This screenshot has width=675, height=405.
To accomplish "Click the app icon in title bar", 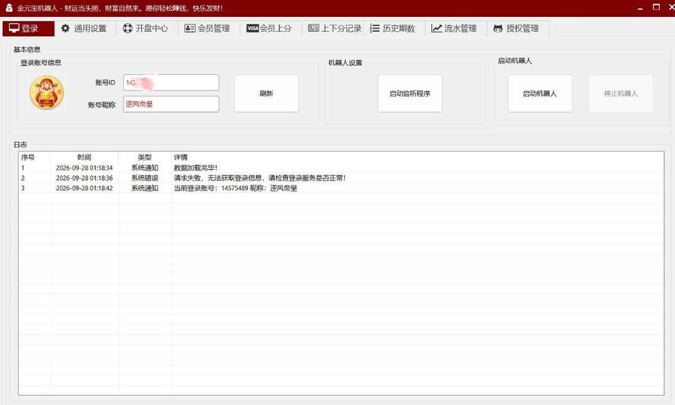I will click(x=8, y=8).
